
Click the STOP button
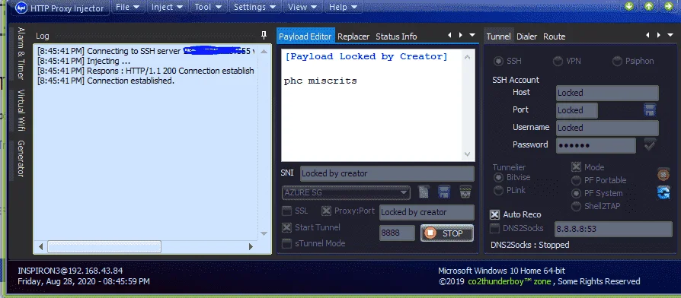(447, 233)
